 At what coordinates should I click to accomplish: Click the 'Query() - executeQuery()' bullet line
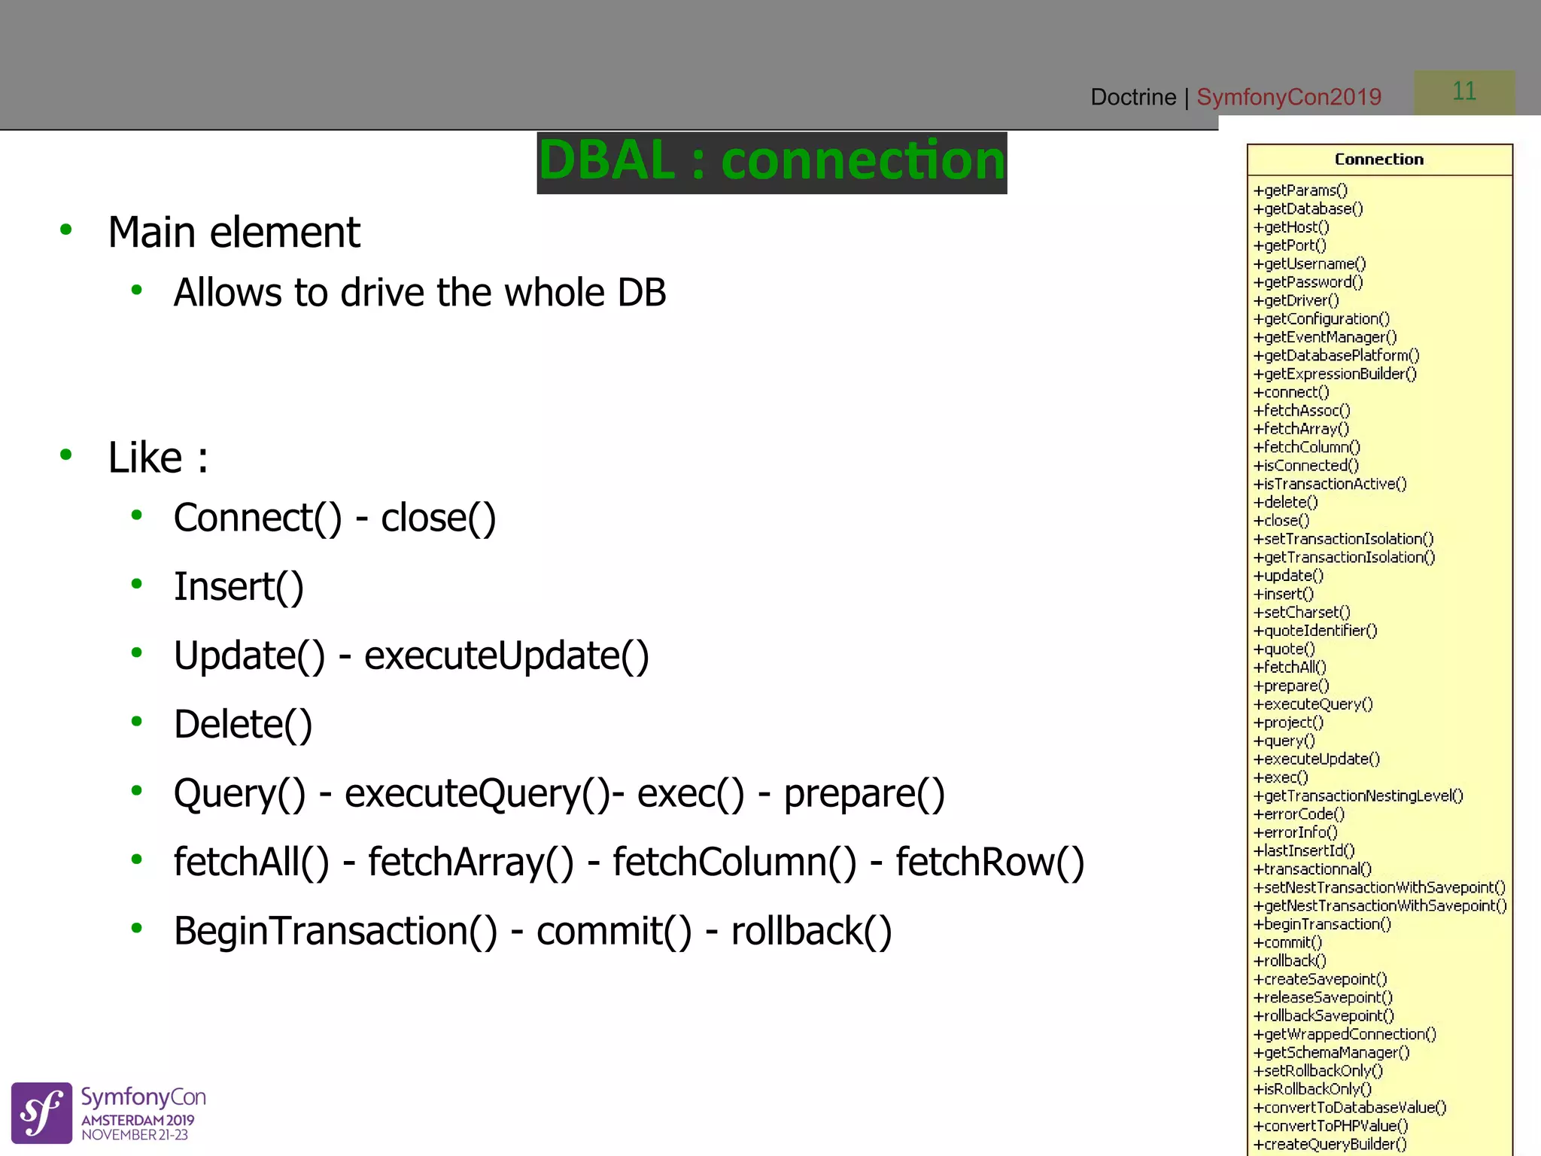tap(559, 793)
